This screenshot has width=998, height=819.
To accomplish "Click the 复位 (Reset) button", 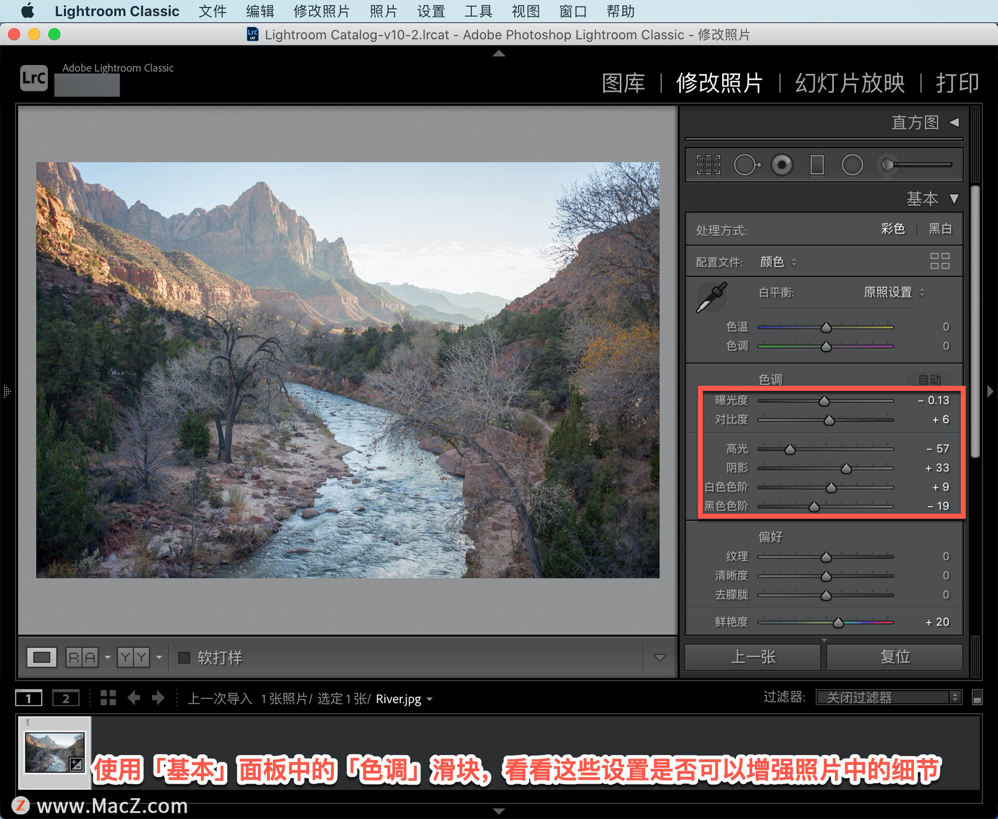I will (x=895, y=657).
